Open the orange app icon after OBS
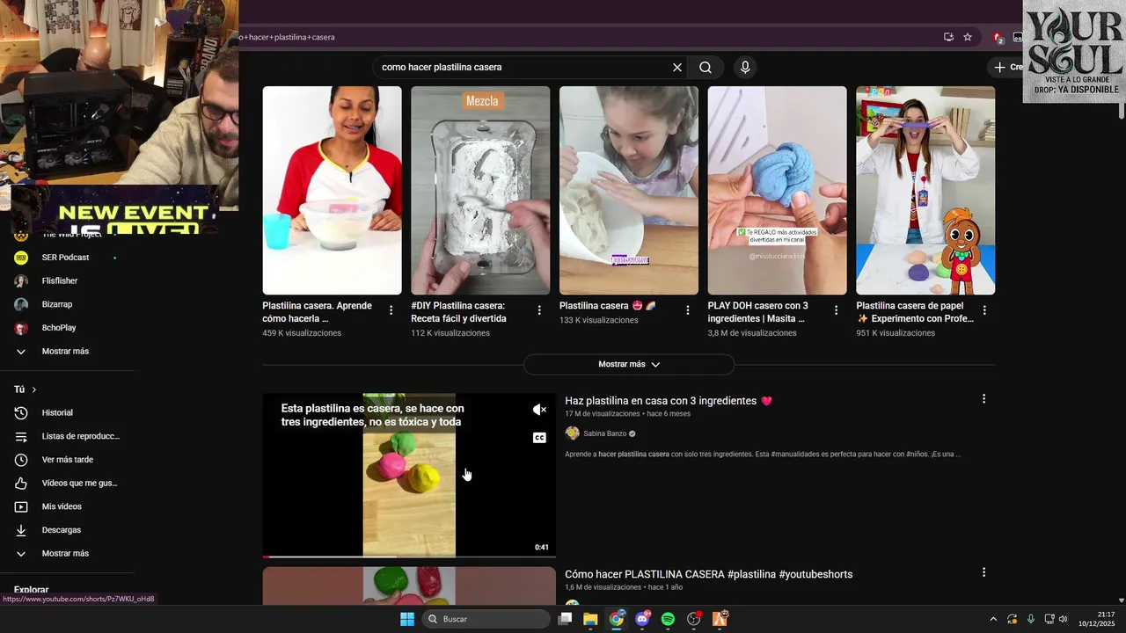1126x633 pixels. 720,619
